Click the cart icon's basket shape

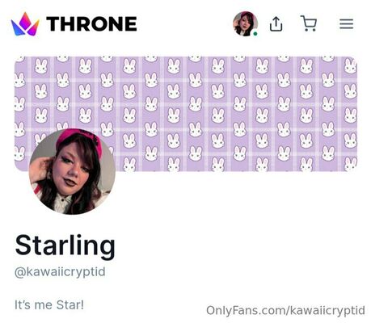click(310, 22)
